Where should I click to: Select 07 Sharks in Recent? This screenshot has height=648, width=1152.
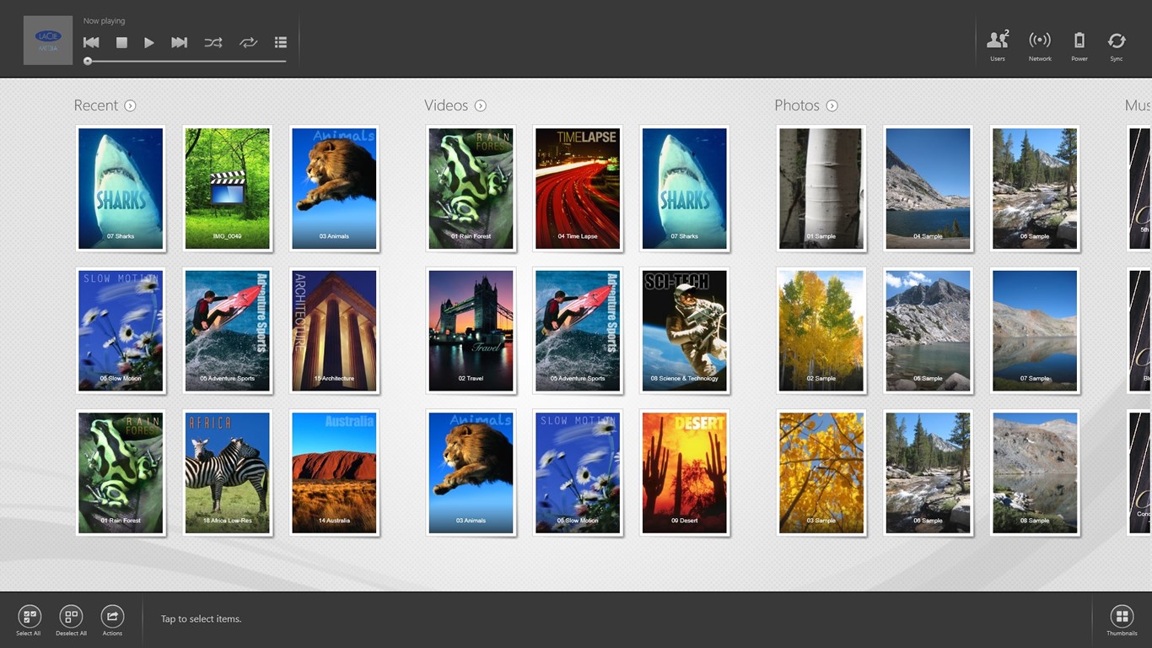(x=121, y=188)
